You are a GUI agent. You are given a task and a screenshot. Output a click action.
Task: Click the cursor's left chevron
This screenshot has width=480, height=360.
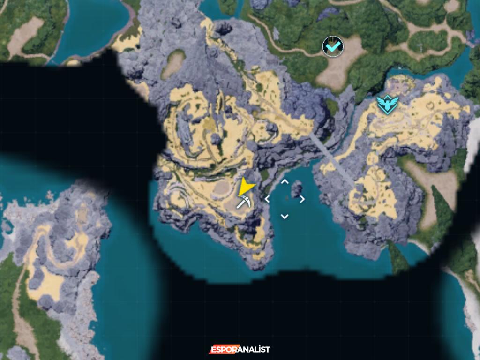[x=267, y=199]
